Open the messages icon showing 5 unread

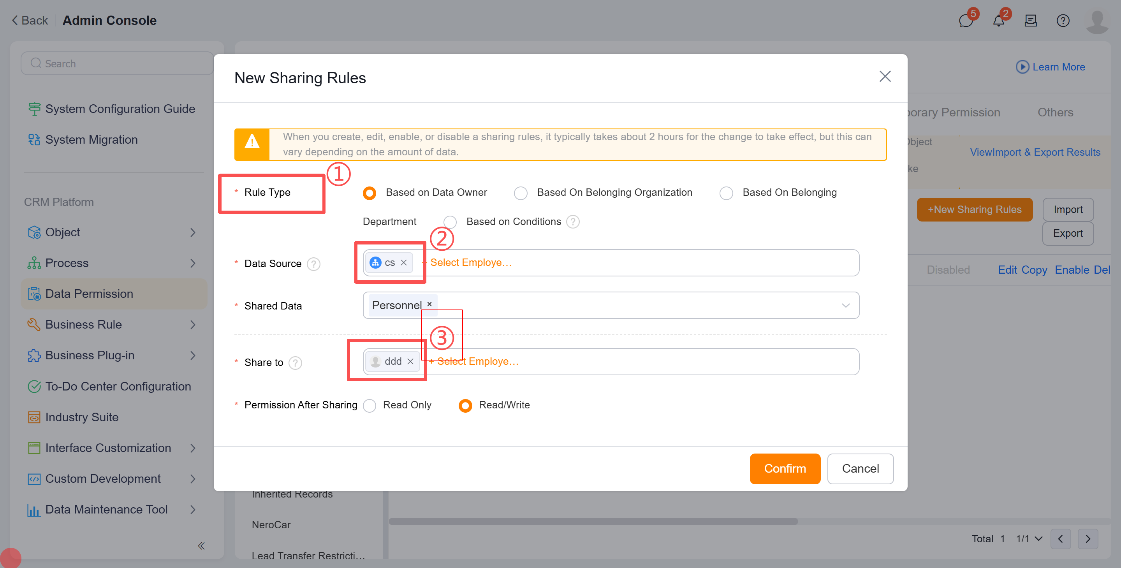[966, 21]
